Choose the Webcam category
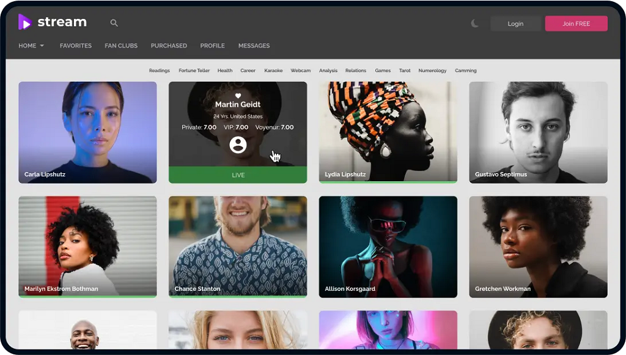626x355 pixels. tap(301, 71)
